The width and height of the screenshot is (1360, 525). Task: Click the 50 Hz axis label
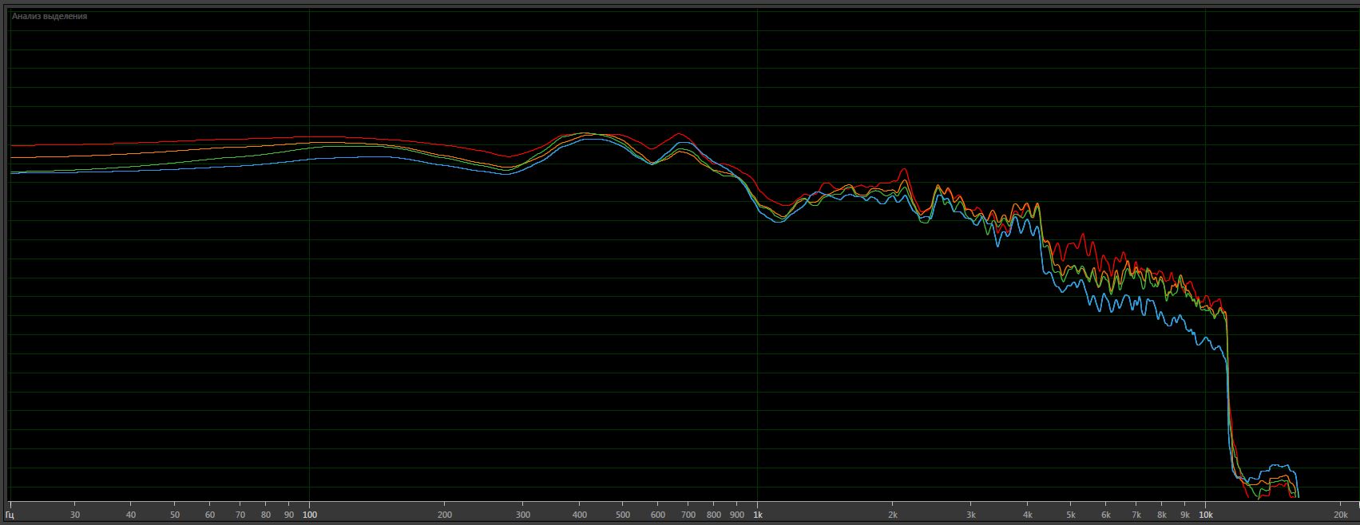point(175,515)
